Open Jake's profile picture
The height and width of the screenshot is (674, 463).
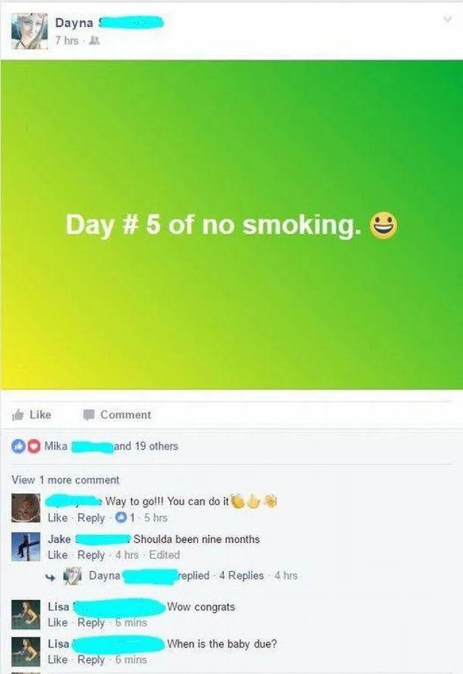(26, 547)
